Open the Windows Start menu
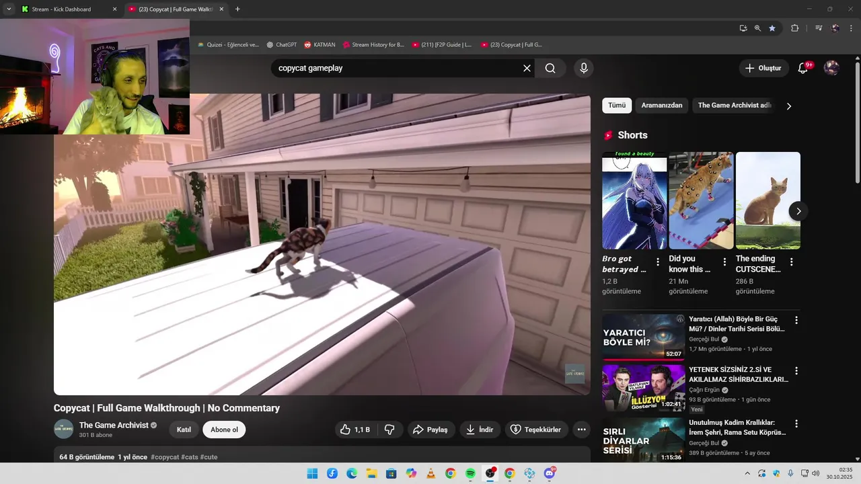The width and height of the screenshot is (861, 484). 312,474
